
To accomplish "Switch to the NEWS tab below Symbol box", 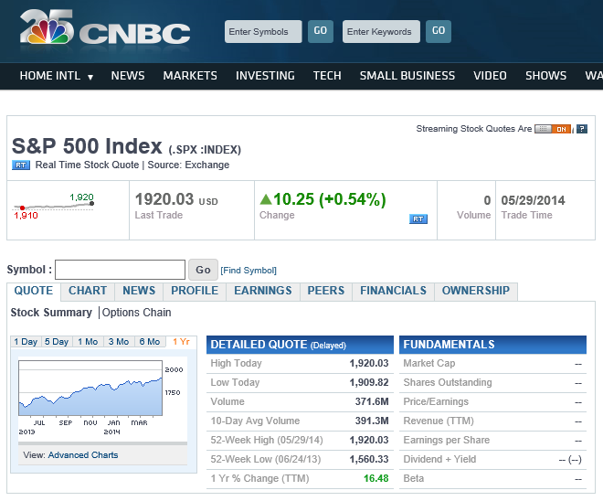I will (139, 291).
